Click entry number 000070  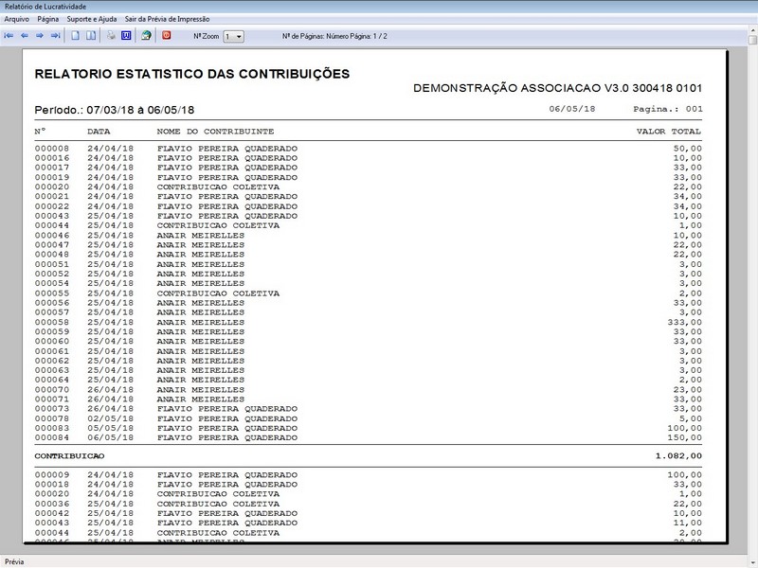[52, 390]
